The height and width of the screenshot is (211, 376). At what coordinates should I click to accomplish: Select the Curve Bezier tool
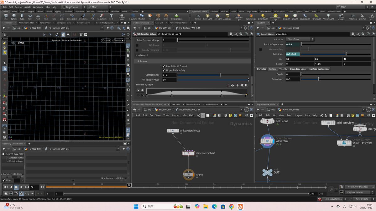click(72, 17)
